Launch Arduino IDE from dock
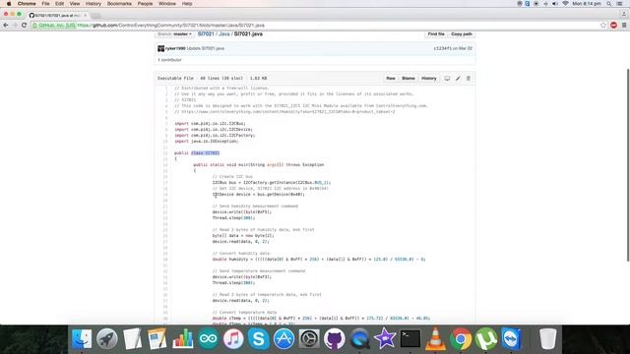Screen dimensions: 630x354 point(208,338)
